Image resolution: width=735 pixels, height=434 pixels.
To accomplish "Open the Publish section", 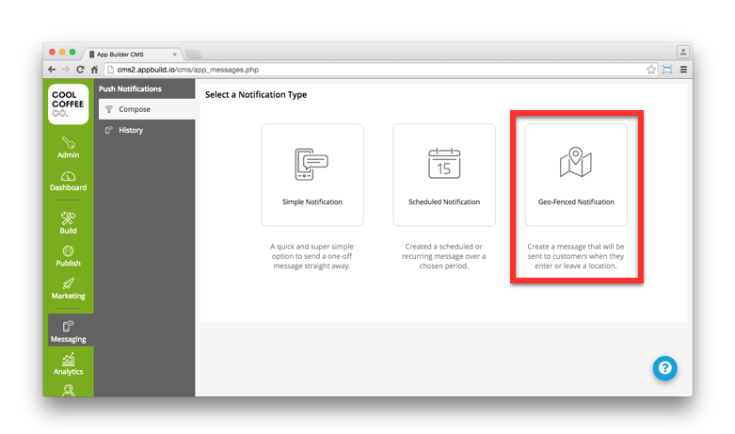I will click(x=68, y=256).
